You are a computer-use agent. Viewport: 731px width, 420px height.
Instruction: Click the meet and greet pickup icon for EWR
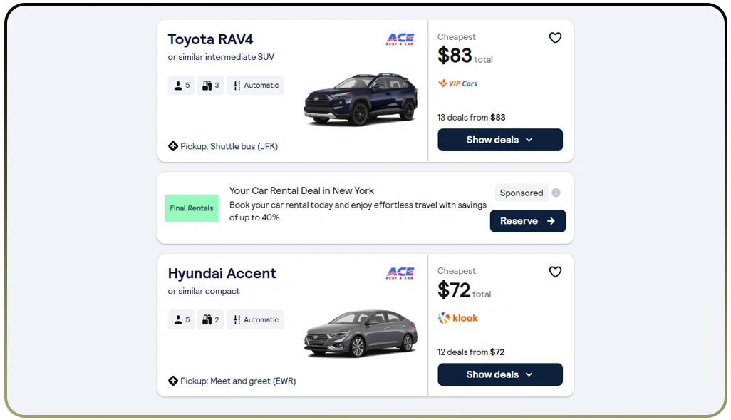point(172,380)
